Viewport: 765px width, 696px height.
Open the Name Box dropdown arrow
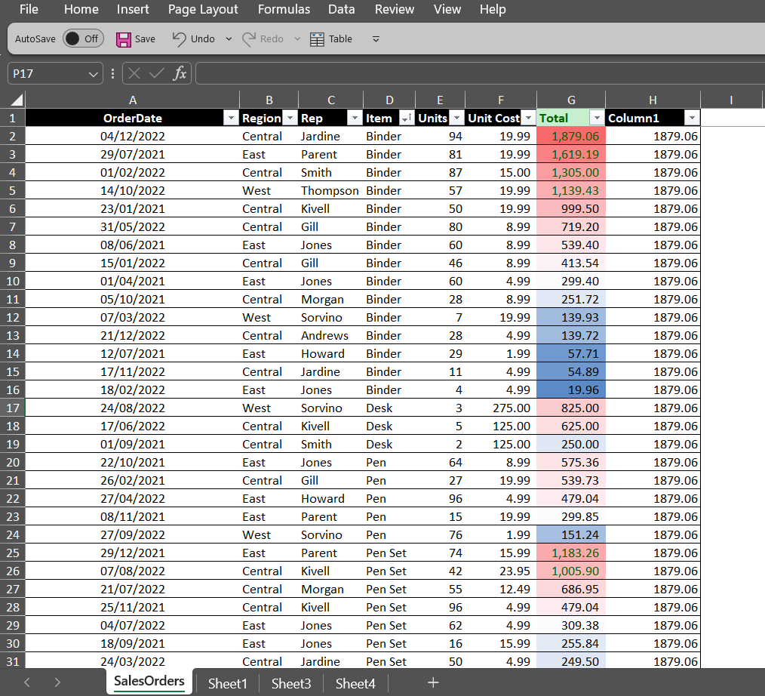93,73
